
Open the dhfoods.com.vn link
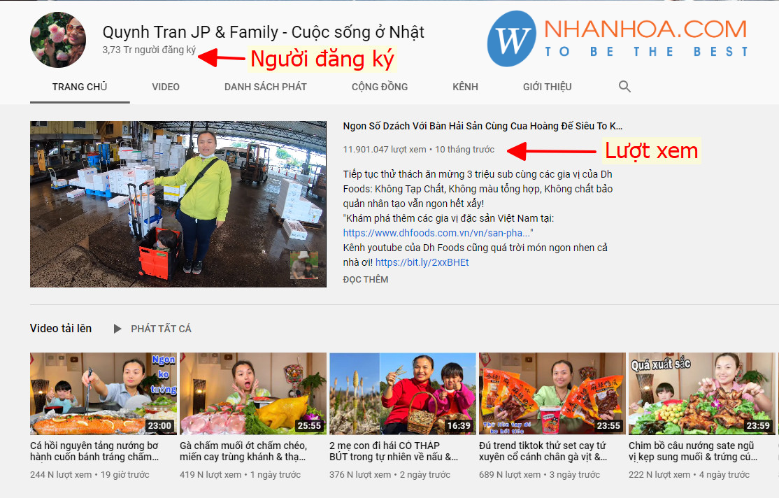[436, 233]
